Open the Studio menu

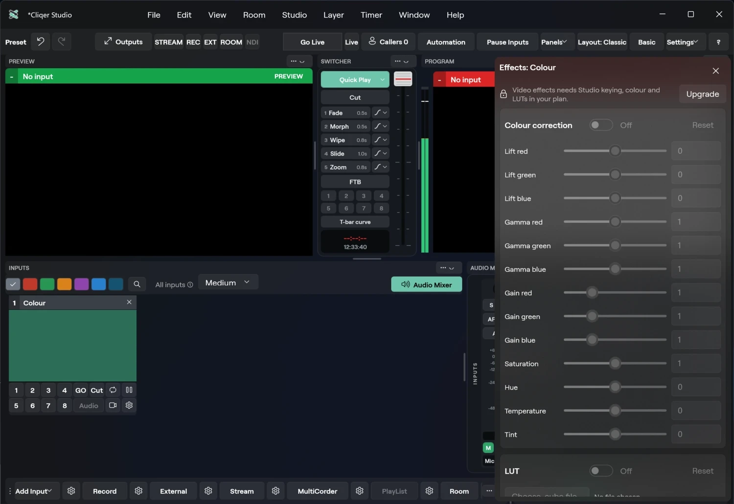[x=295, y=15]
